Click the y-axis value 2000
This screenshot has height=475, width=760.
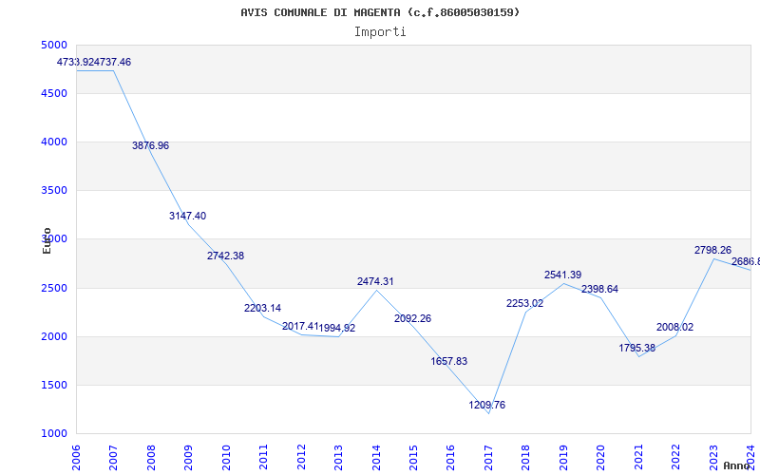(54, 337)
